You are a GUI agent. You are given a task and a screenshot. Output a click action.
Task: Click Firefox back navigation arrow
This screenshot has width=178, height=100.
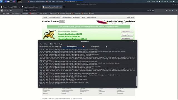click(x=2, y=10)
